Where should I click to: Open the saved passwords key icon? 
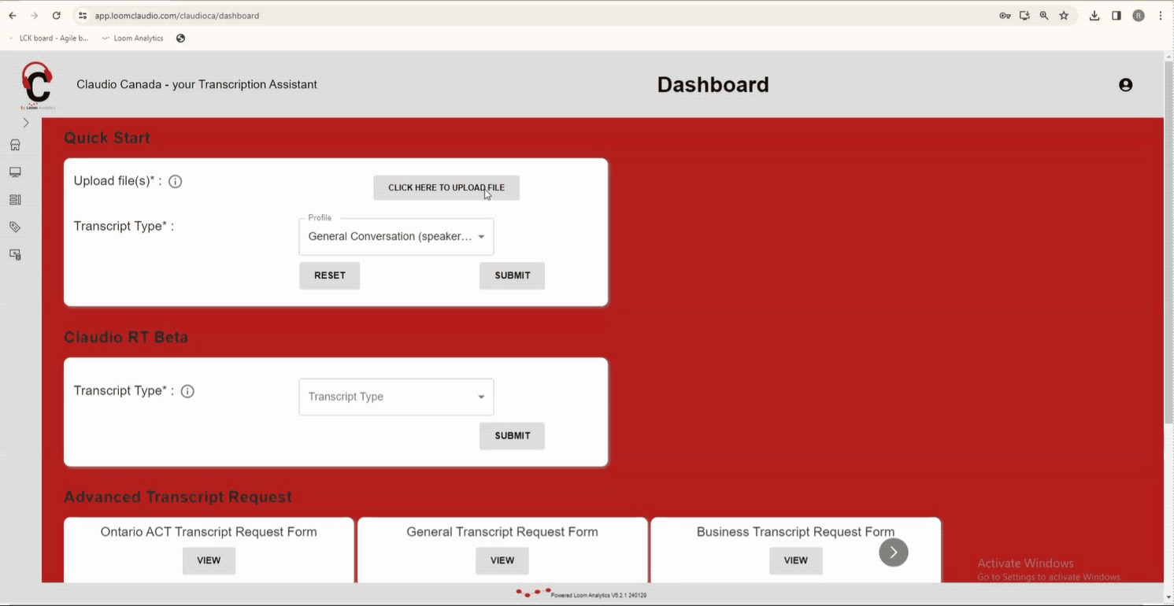(1005, 16)
